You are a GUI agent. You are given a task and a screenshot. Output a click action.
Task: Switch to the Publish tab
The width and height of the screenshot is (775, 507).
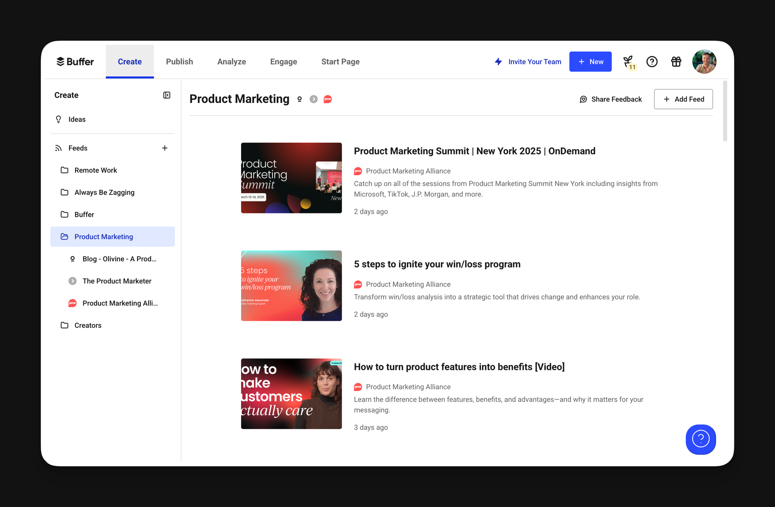(x=179, y=62)
